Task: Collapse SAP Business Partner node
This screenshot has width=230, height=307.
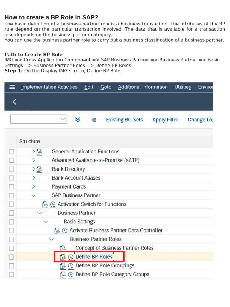Action: tap(34, 195)
